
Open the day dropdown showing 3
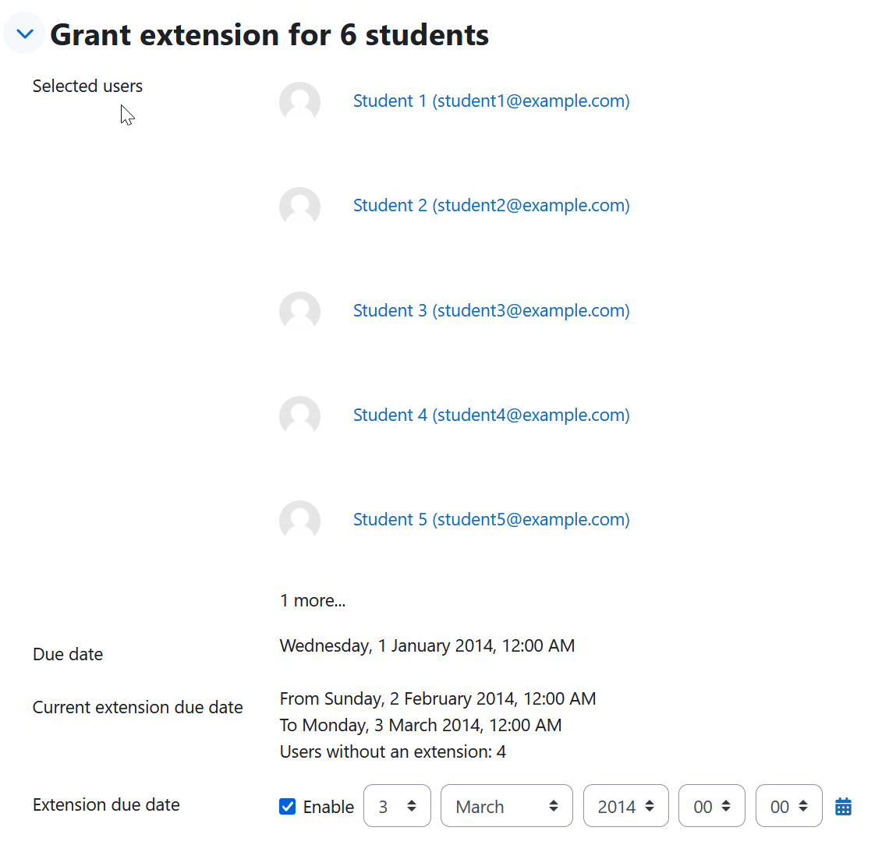pyautogui.click(x=397, y=805)
